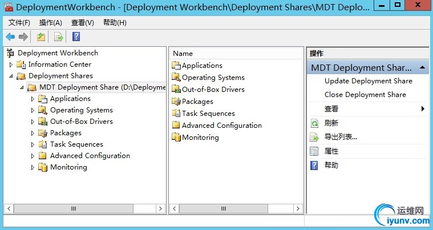Click Close Deployment Share action
The width and height of the screenshot is (433, 230).
365,95
